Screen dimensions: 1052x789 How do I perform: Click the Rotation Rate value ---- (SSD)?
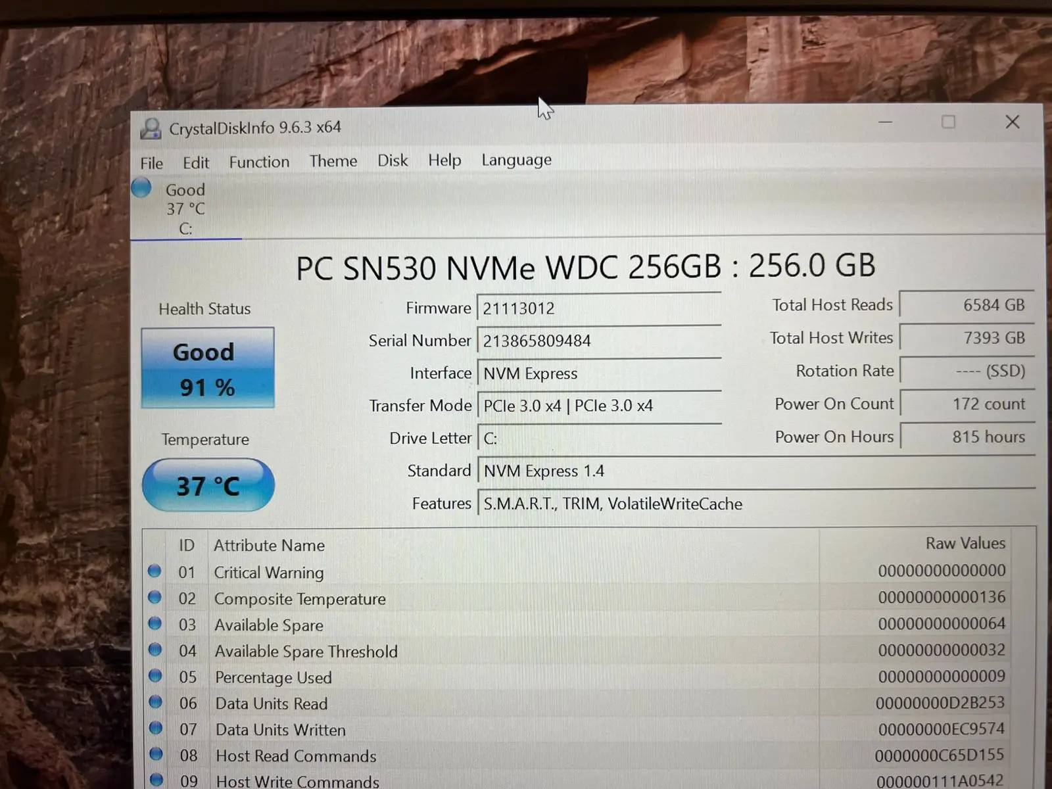(967, 371)
